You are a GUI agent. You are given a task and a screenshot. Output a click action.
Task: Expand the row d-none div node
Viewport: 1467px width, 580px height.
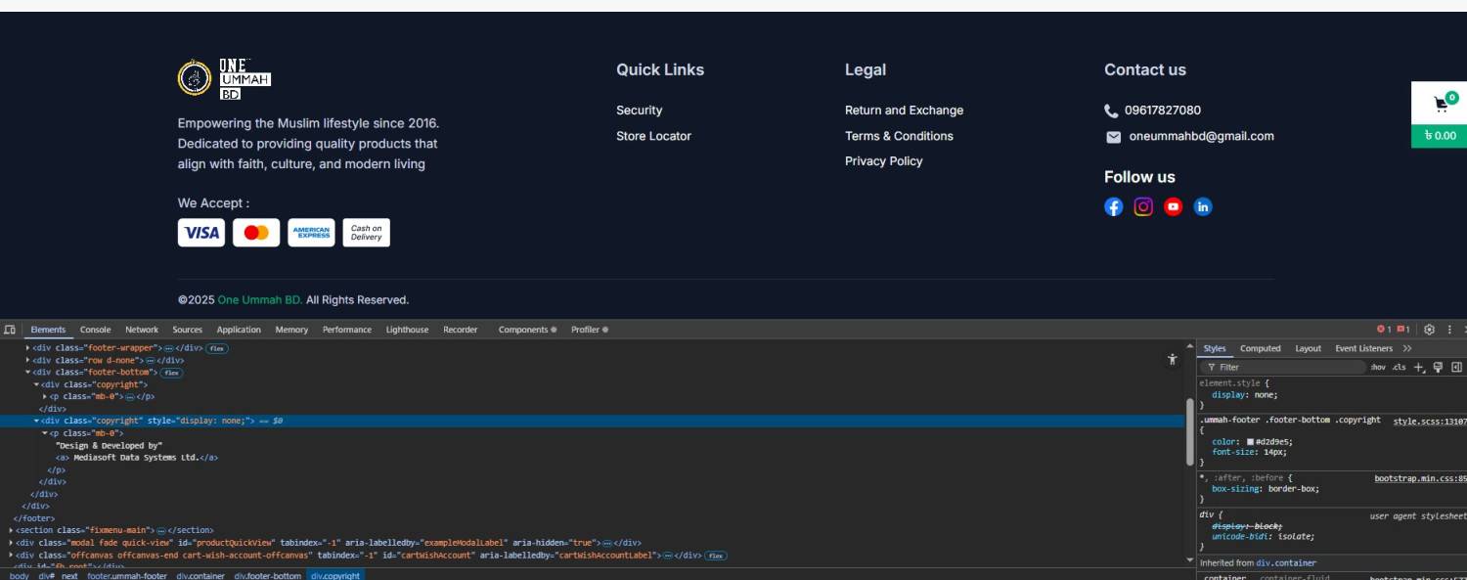pyautogui.click(x=27, y=360)
